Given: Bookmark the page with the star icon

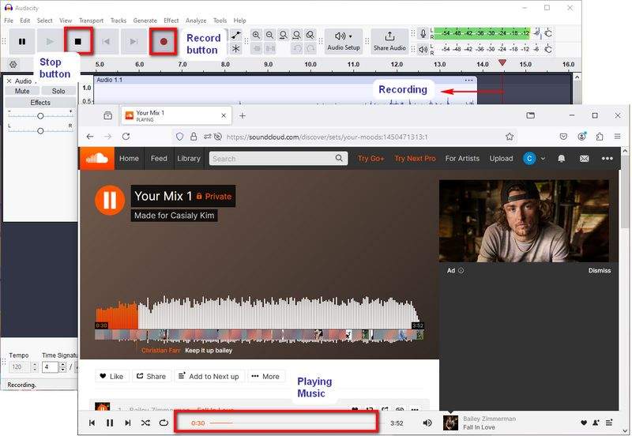Looking at the screenshot, I should [x=510, y=137].
